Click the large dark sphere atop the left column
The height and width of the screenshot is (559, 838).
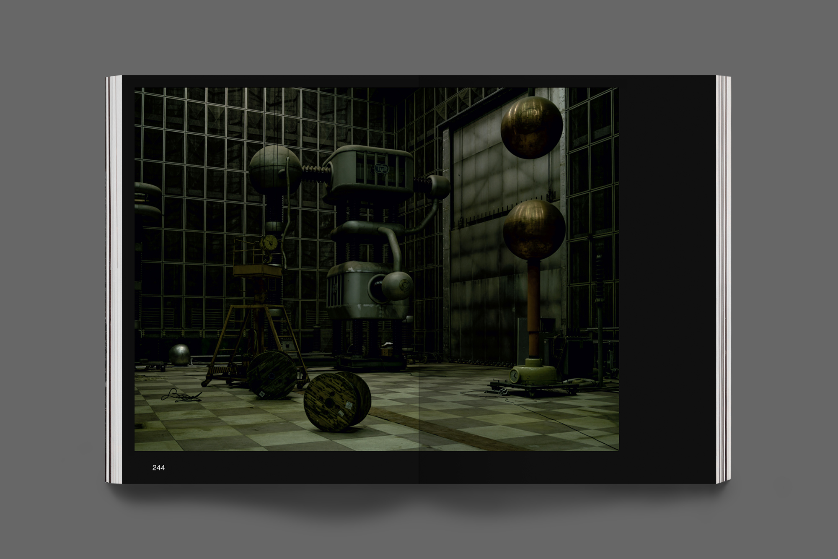point(274,169)
